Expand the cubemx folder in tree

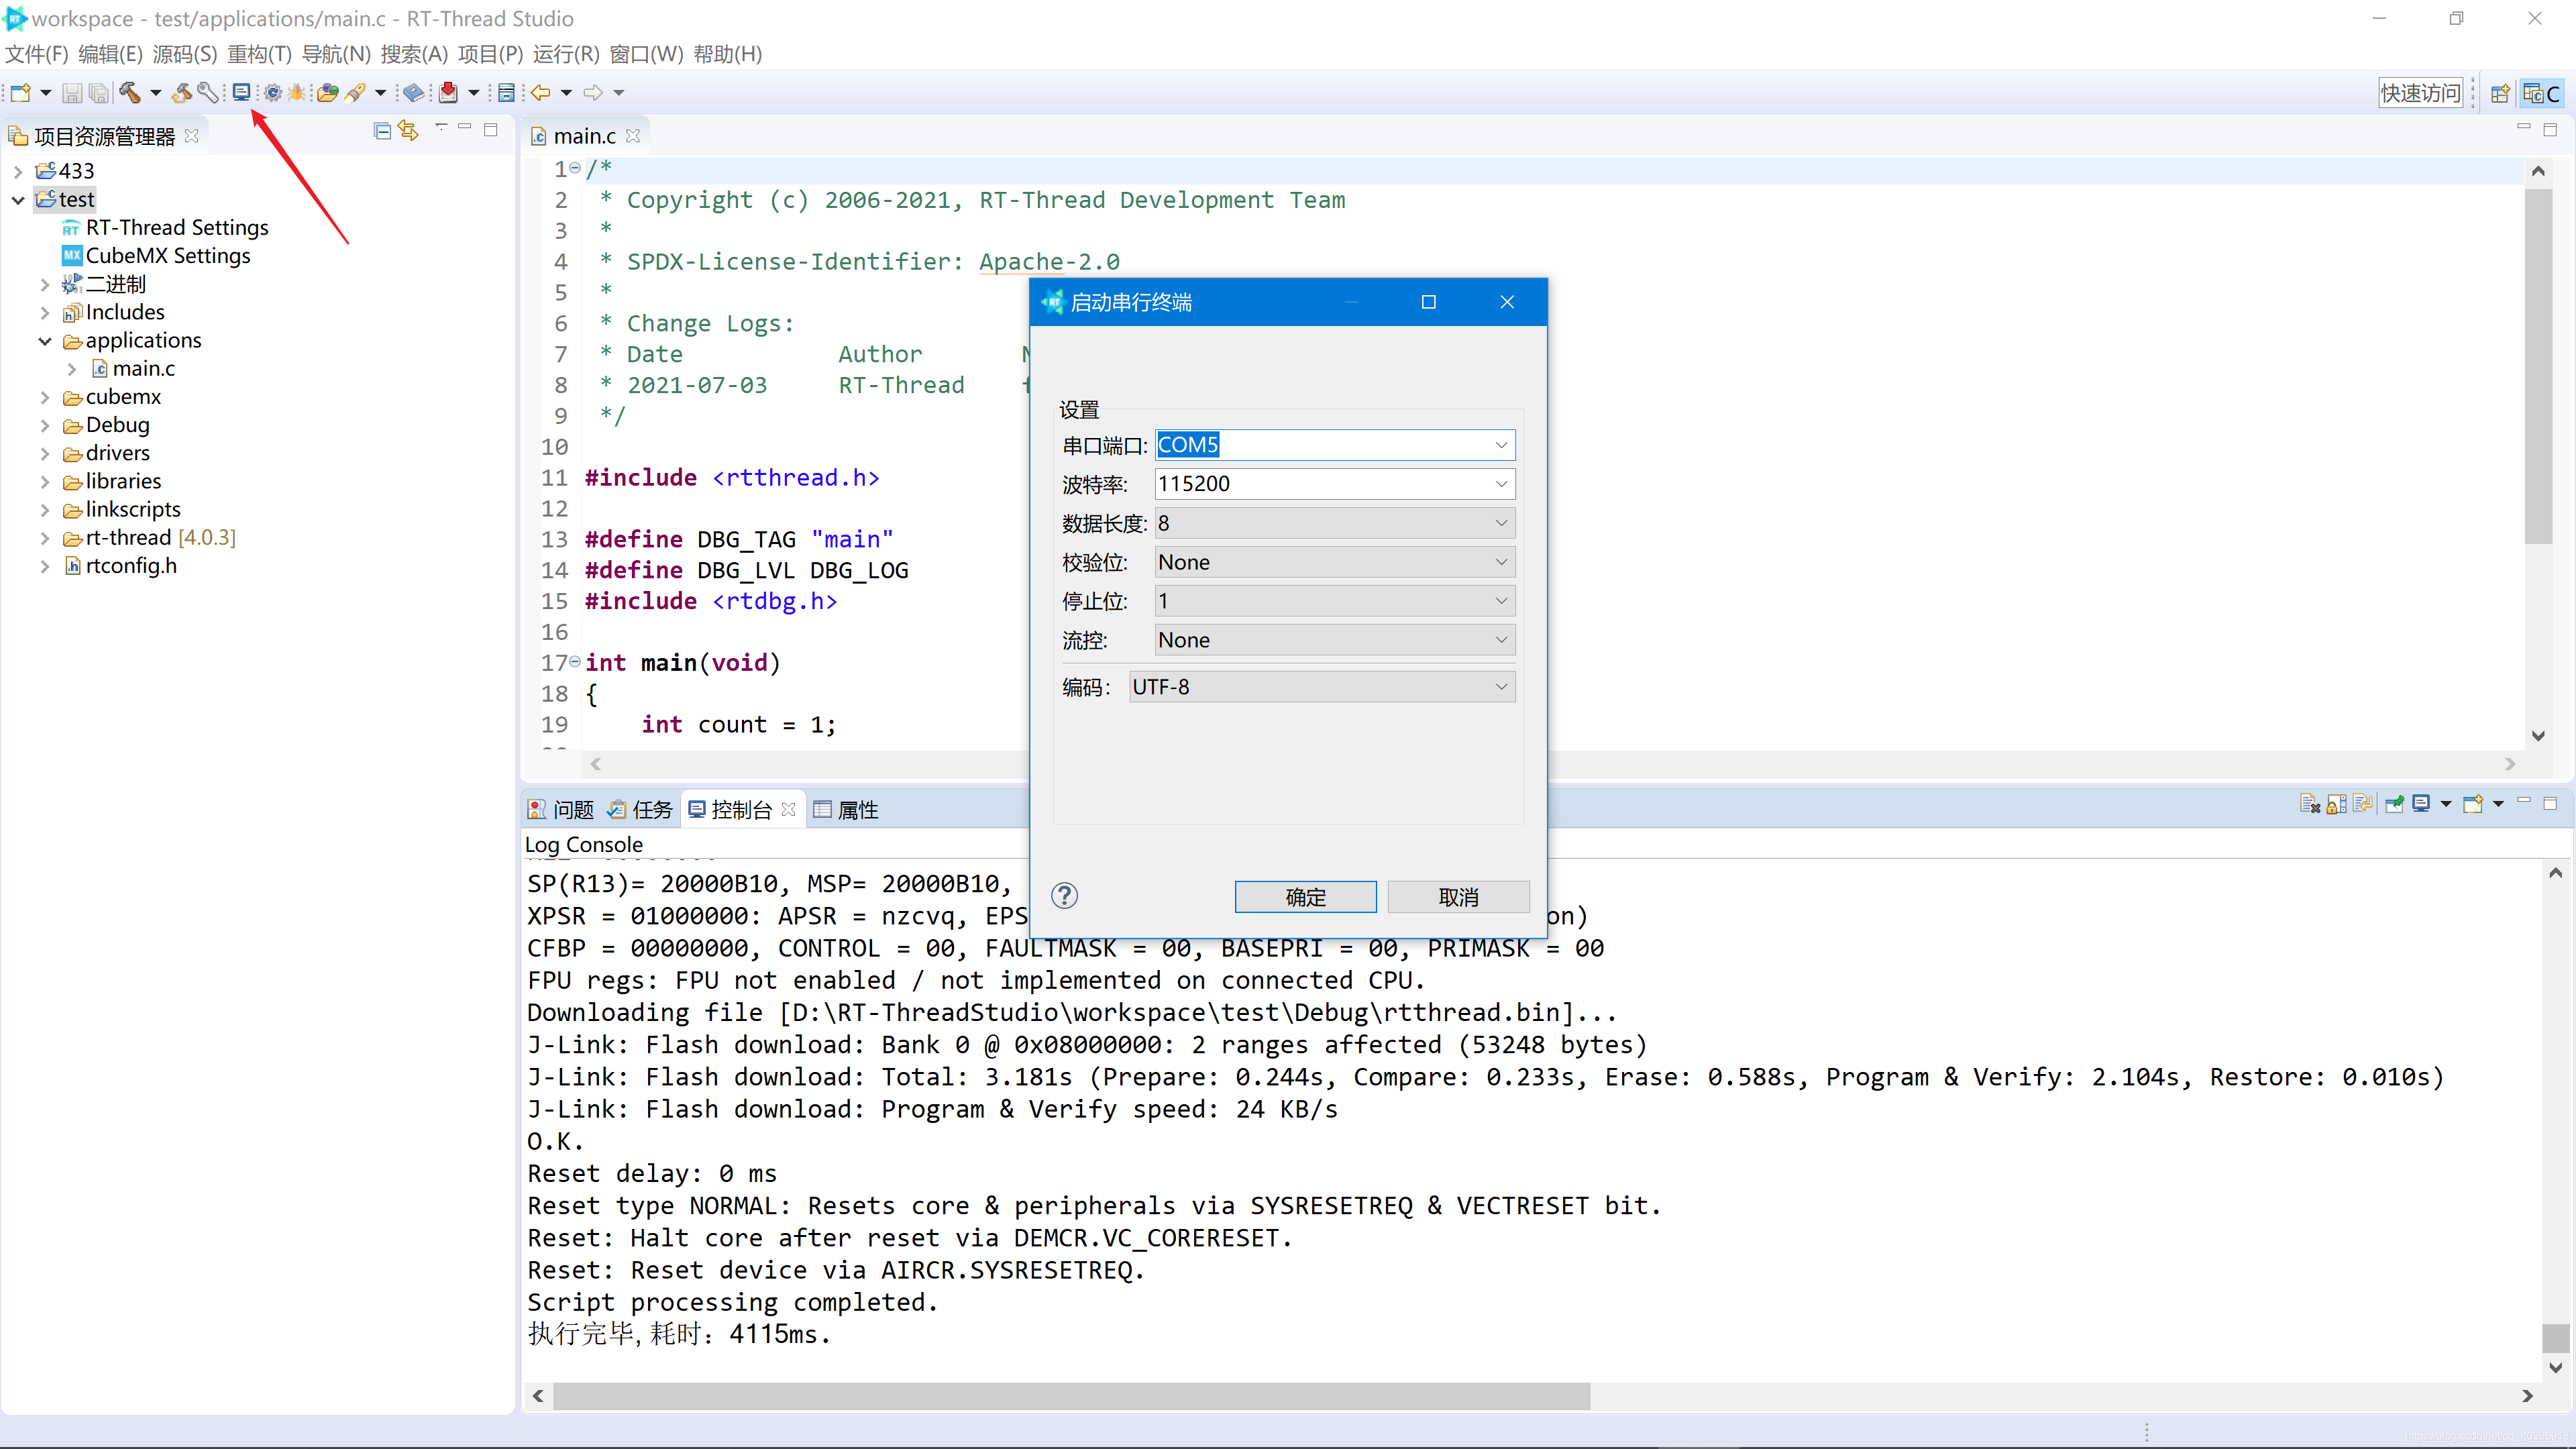[x=45, y=397]
